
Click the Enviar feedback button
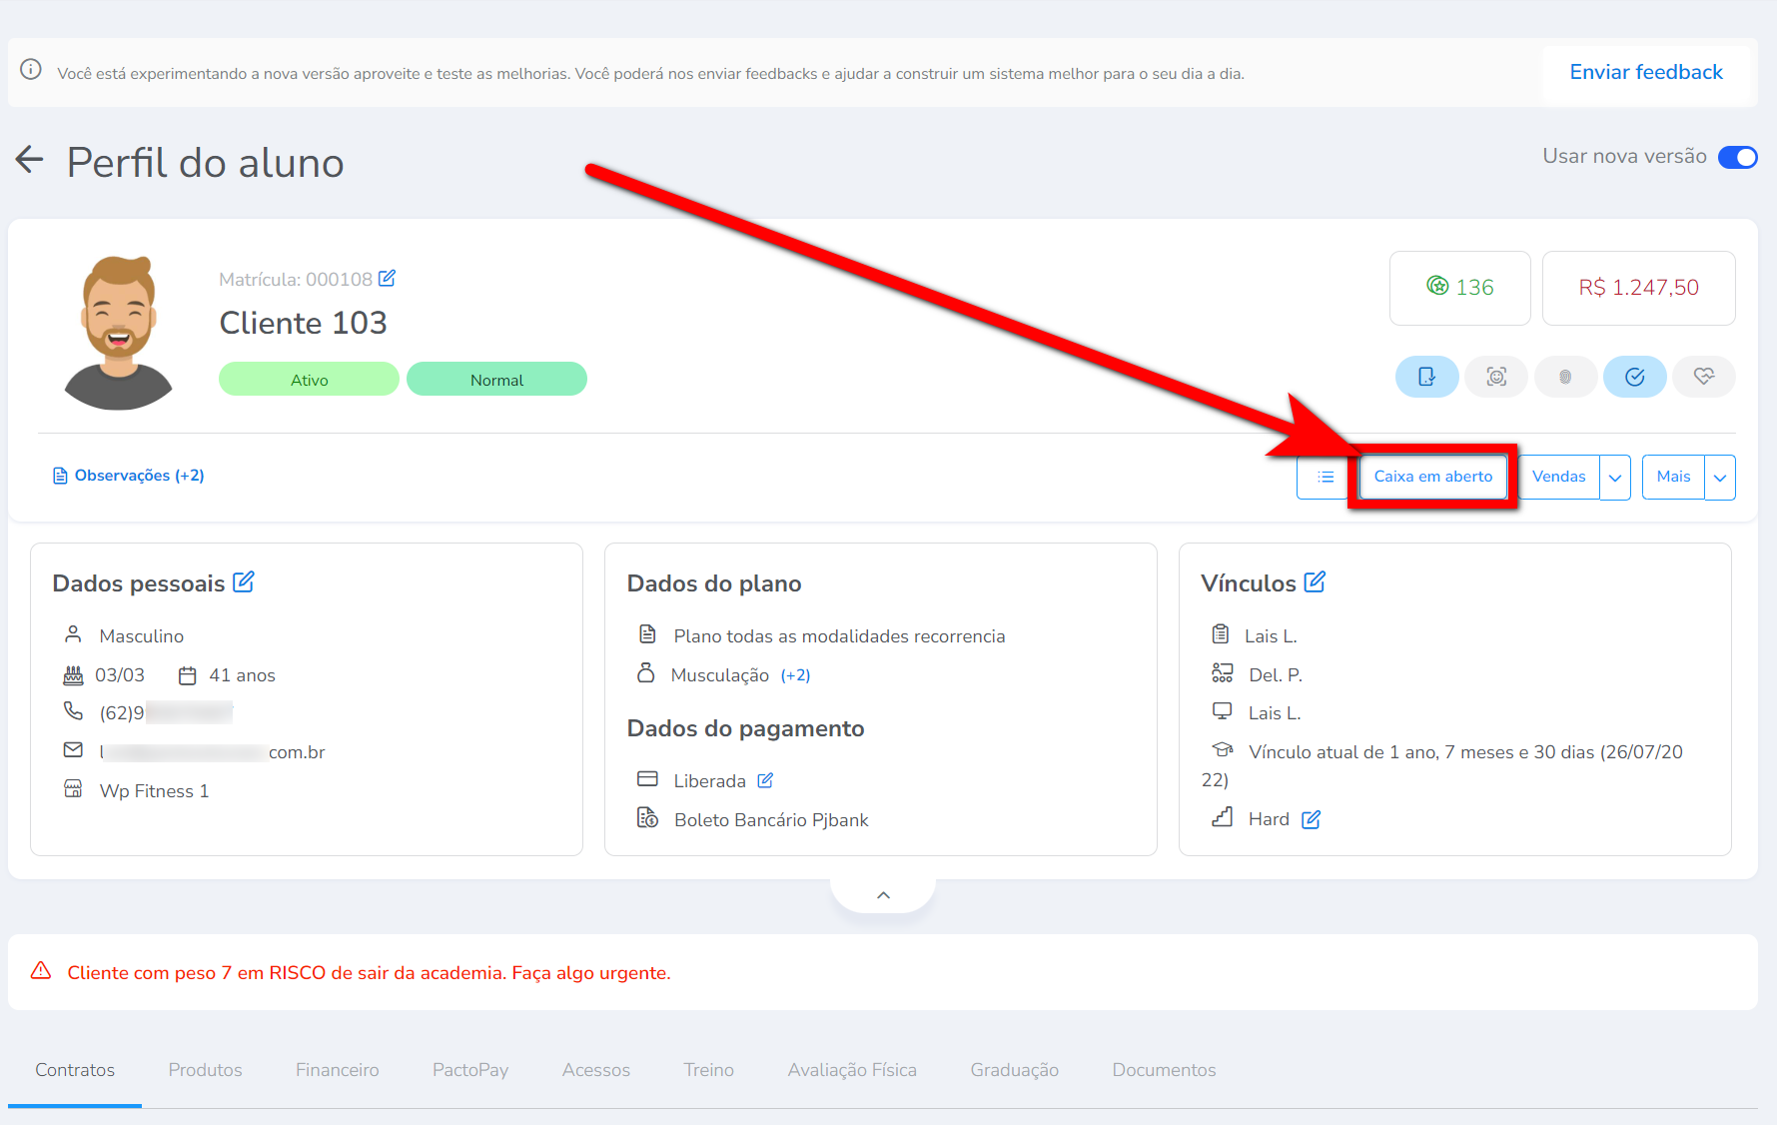click(x=1645, y=72)
